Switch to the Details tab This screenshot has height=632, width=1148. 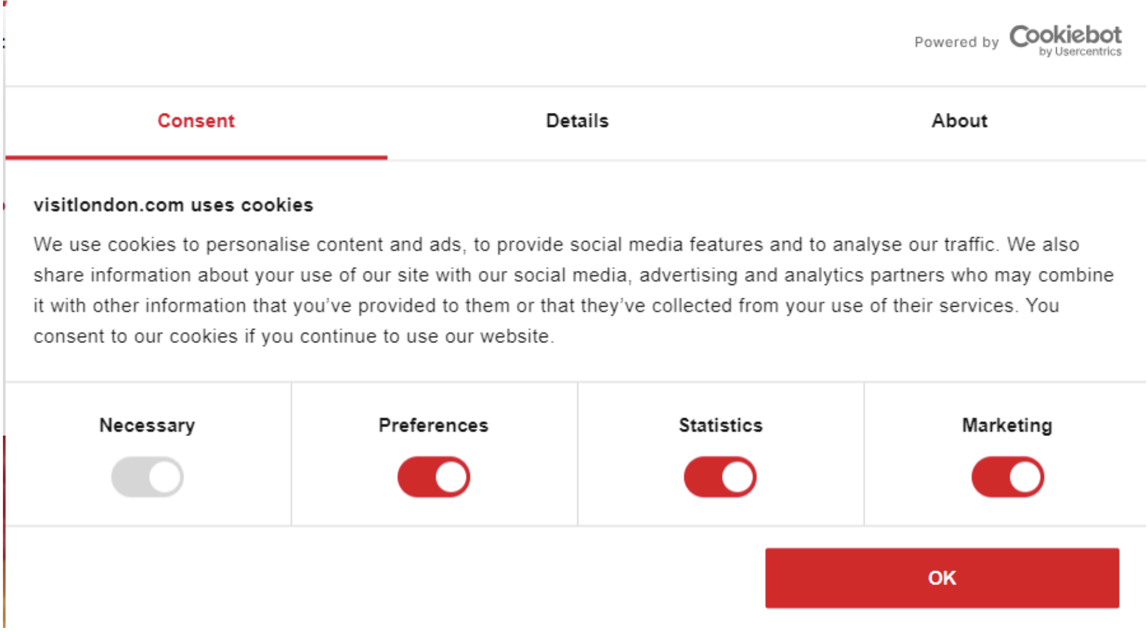click(x=577, y=121)
